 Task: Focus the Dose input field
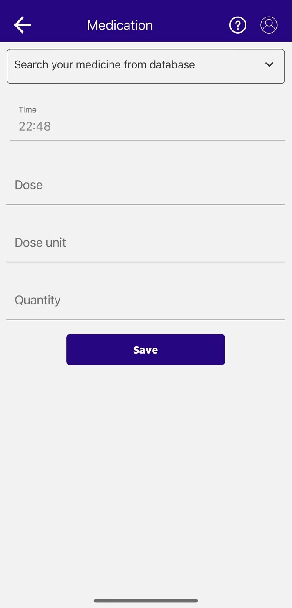[x=146, y=185]
